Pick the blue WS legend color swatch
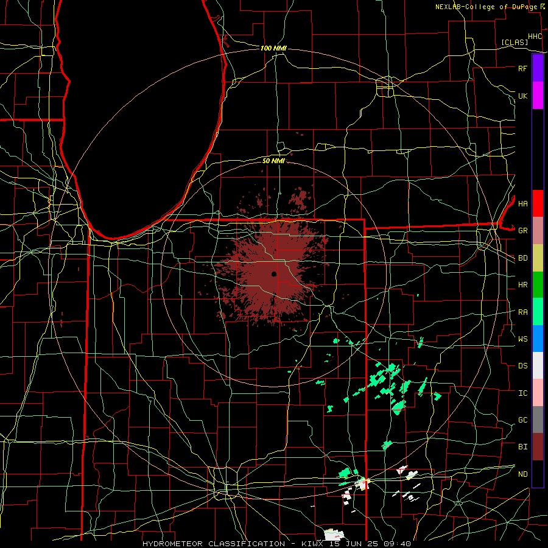The width and height of the screenshot is (548, 548). point(538,339)
